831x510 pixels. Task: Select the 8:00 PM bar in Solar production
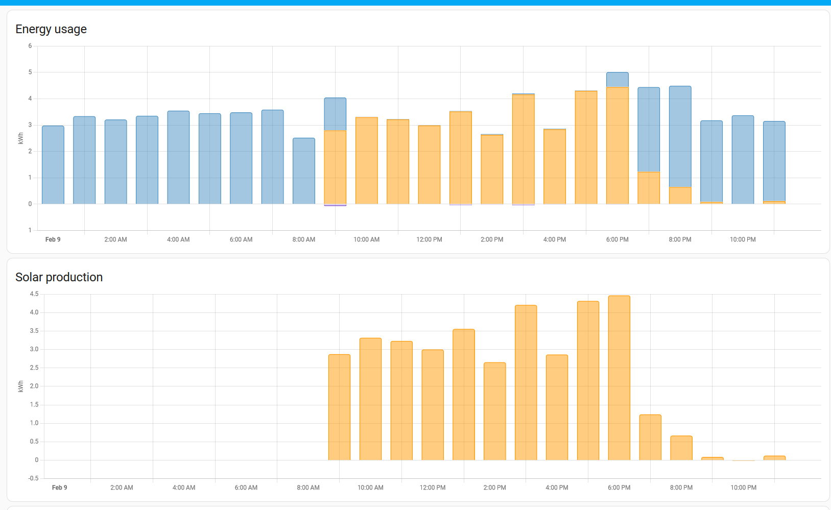[x=681, y=448]
